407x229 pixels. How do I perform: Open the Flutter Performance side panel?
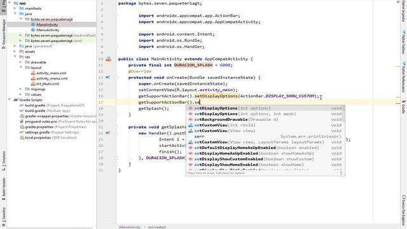(404, 77)
